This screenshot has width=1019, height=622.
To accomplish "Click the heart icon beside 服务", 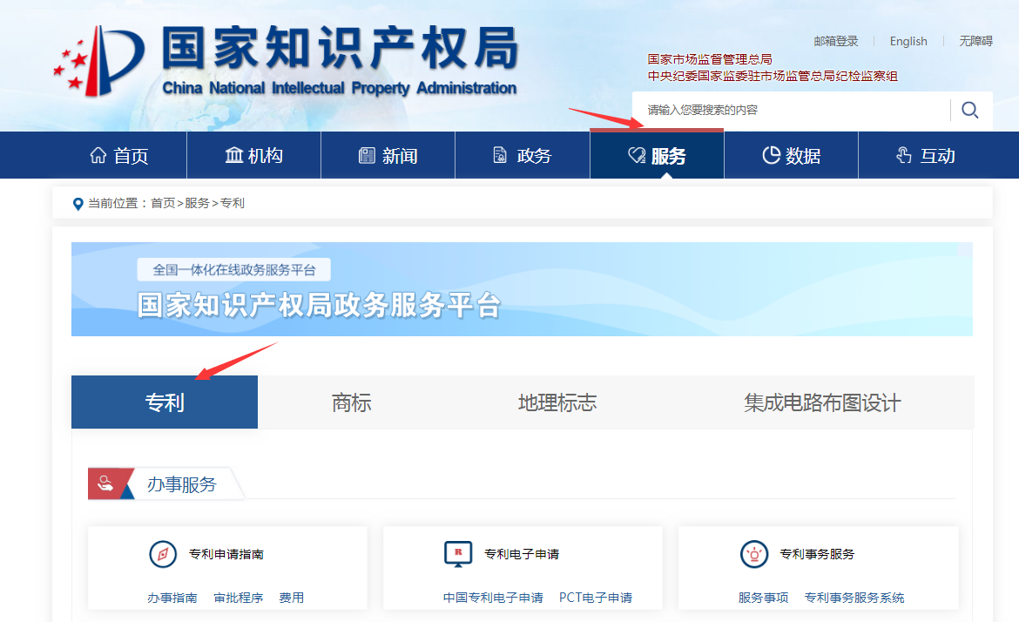I will (x=637, y=155).
